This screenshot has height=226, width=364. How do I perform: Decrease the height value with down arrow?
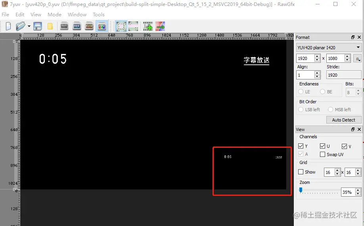tap(347, 60)
